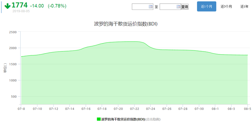Click the x-axis label 07-12

(53, 109)
